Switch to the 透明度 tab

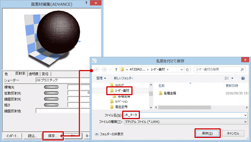pyautogui.click(x=34, y=74)
